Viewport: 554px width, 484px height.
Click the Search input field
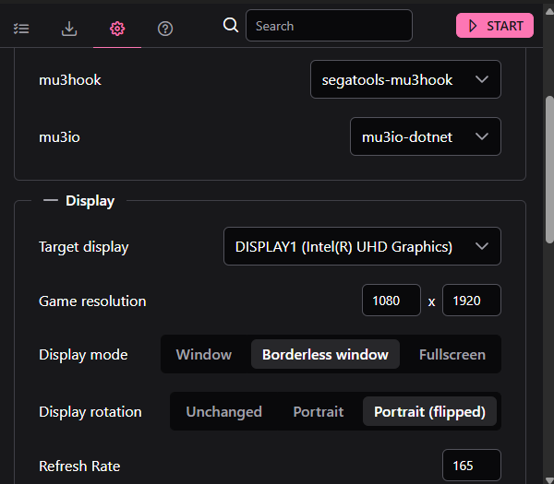[x=329, y=26]
